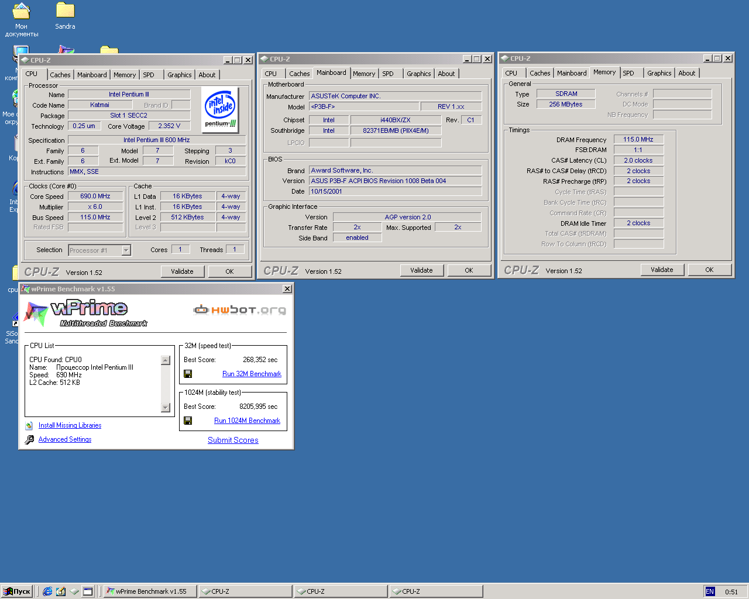Click the middle CPU-Z window title icon

[264, 59]
